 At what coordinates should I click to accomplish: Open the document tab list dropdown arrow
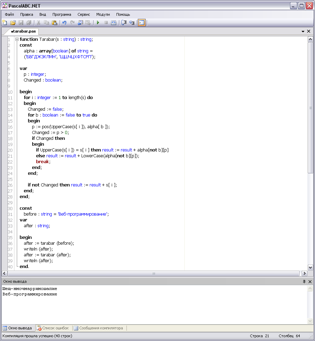(303, 31)
